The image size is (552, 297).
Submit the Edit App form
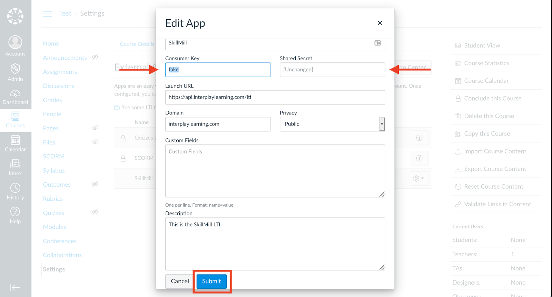(211, 281)
